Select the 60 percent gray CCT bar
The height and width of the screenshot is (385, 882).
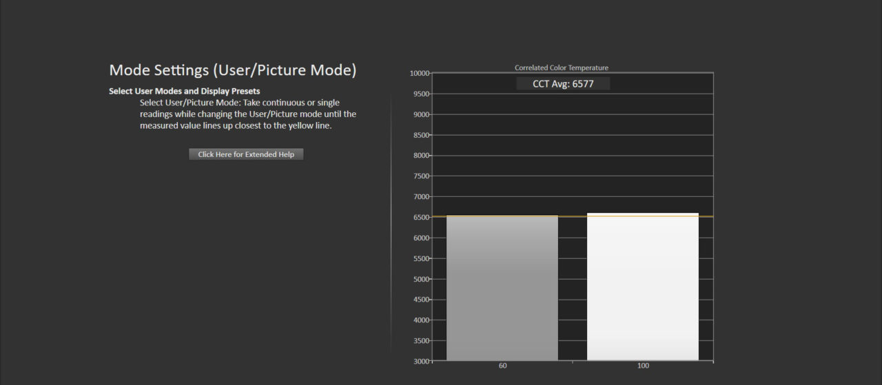[502, 288]
